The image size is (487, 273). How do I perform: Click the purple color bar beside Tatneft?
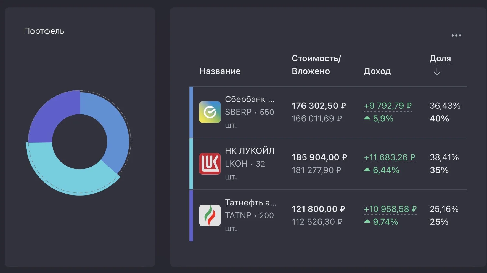[191, 216]
